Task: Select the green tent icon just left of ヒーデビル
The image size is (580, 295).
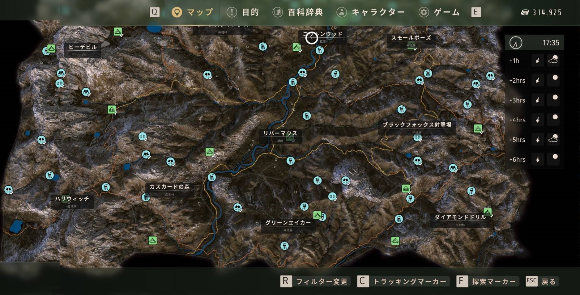Action: [x=51, y=48]
